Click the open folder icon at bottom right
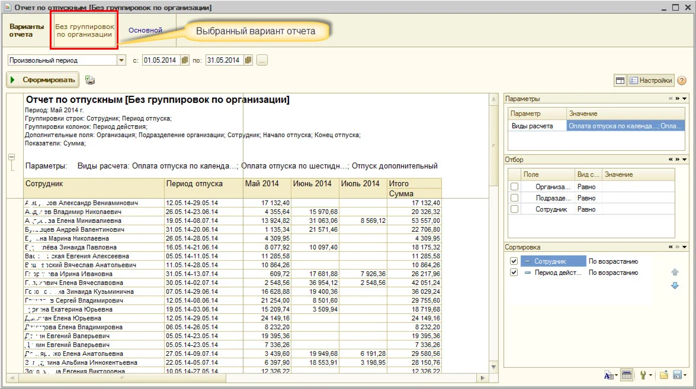Viewport: 696px width, 389px height. (663, 375)
